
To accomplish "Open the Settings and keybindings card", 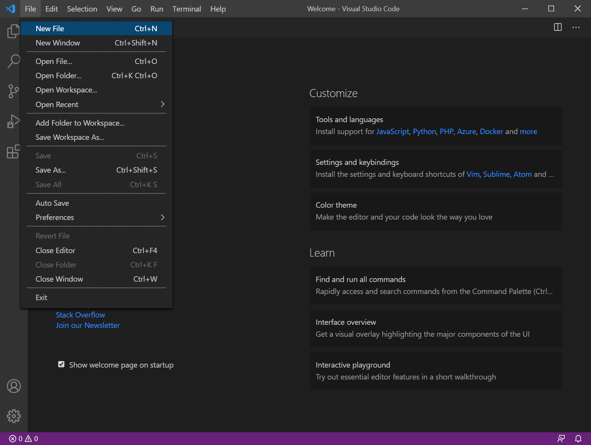I will pyautogui.click(x=436, y=169).
